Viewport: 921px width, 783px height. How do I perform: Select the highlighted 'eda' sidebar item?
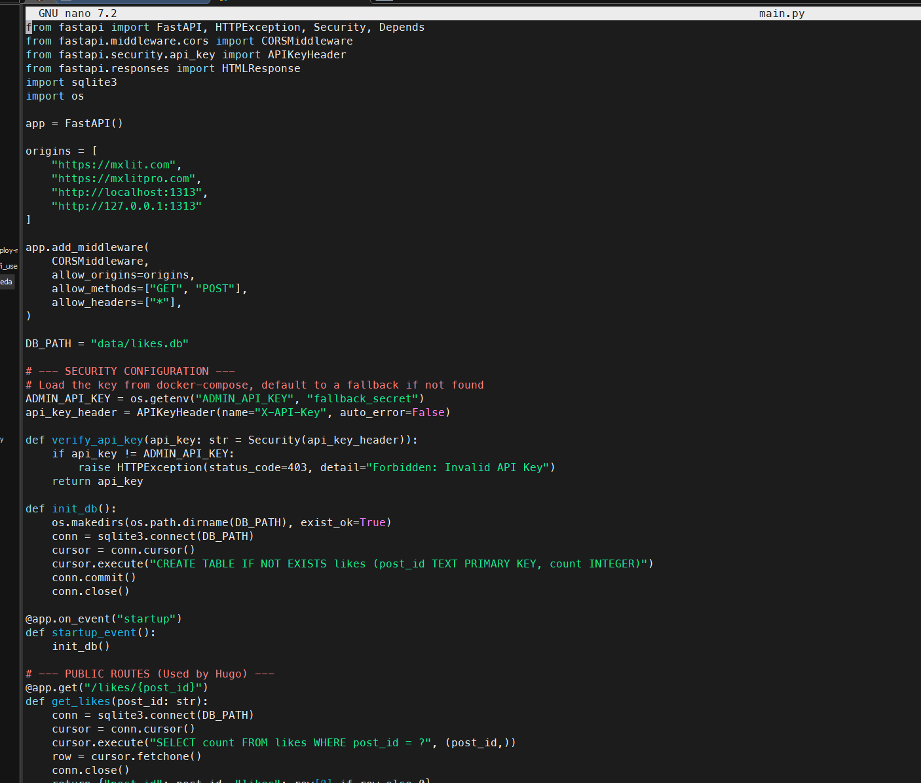click(7, 282)
